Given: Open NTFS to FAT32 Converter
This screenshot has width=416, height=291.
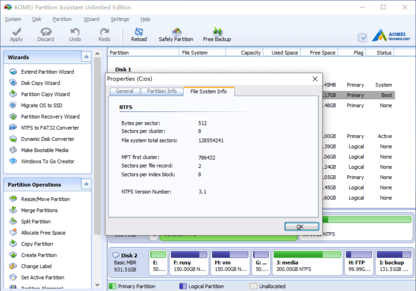Looking at the screenshot, I should [x=50, y=128].
